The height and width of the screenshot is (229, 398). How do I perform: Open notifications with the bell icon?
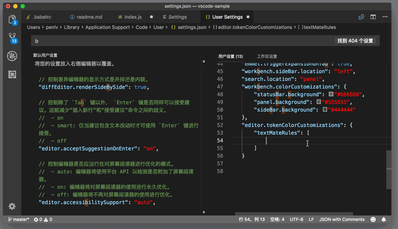383,219
